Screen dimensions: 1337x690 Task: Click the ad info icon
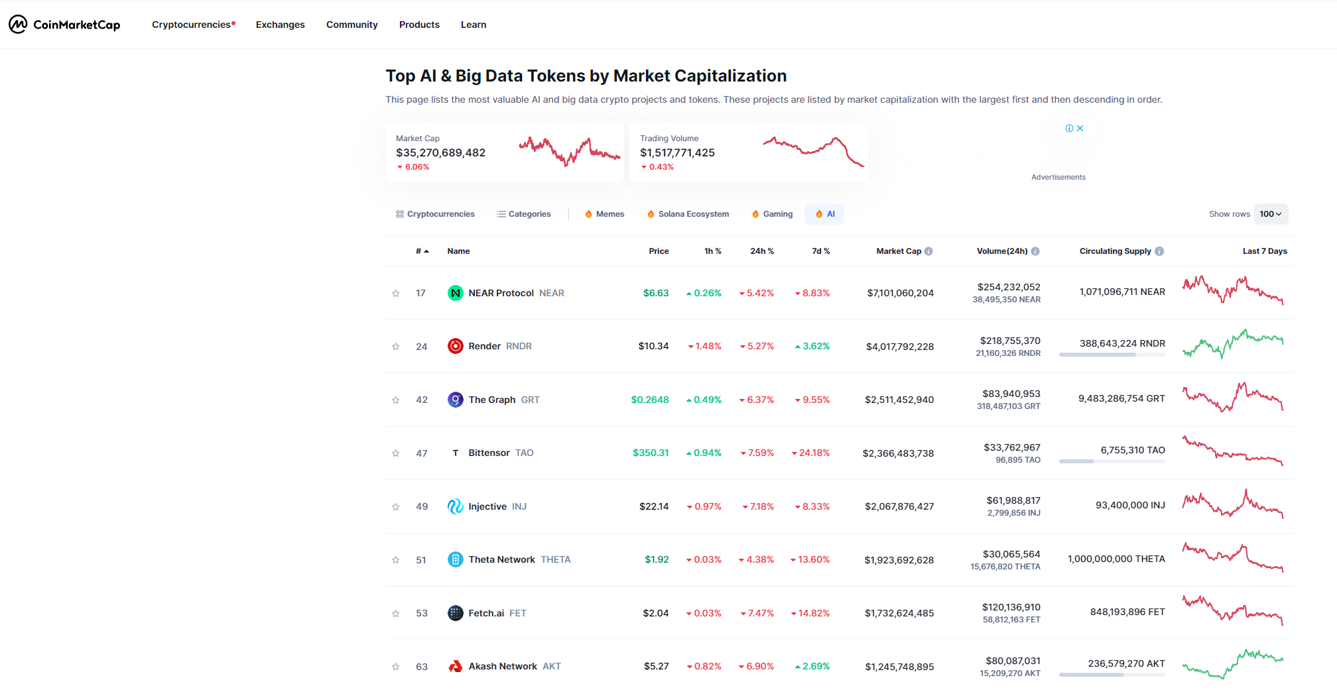tap(1069, 129)
